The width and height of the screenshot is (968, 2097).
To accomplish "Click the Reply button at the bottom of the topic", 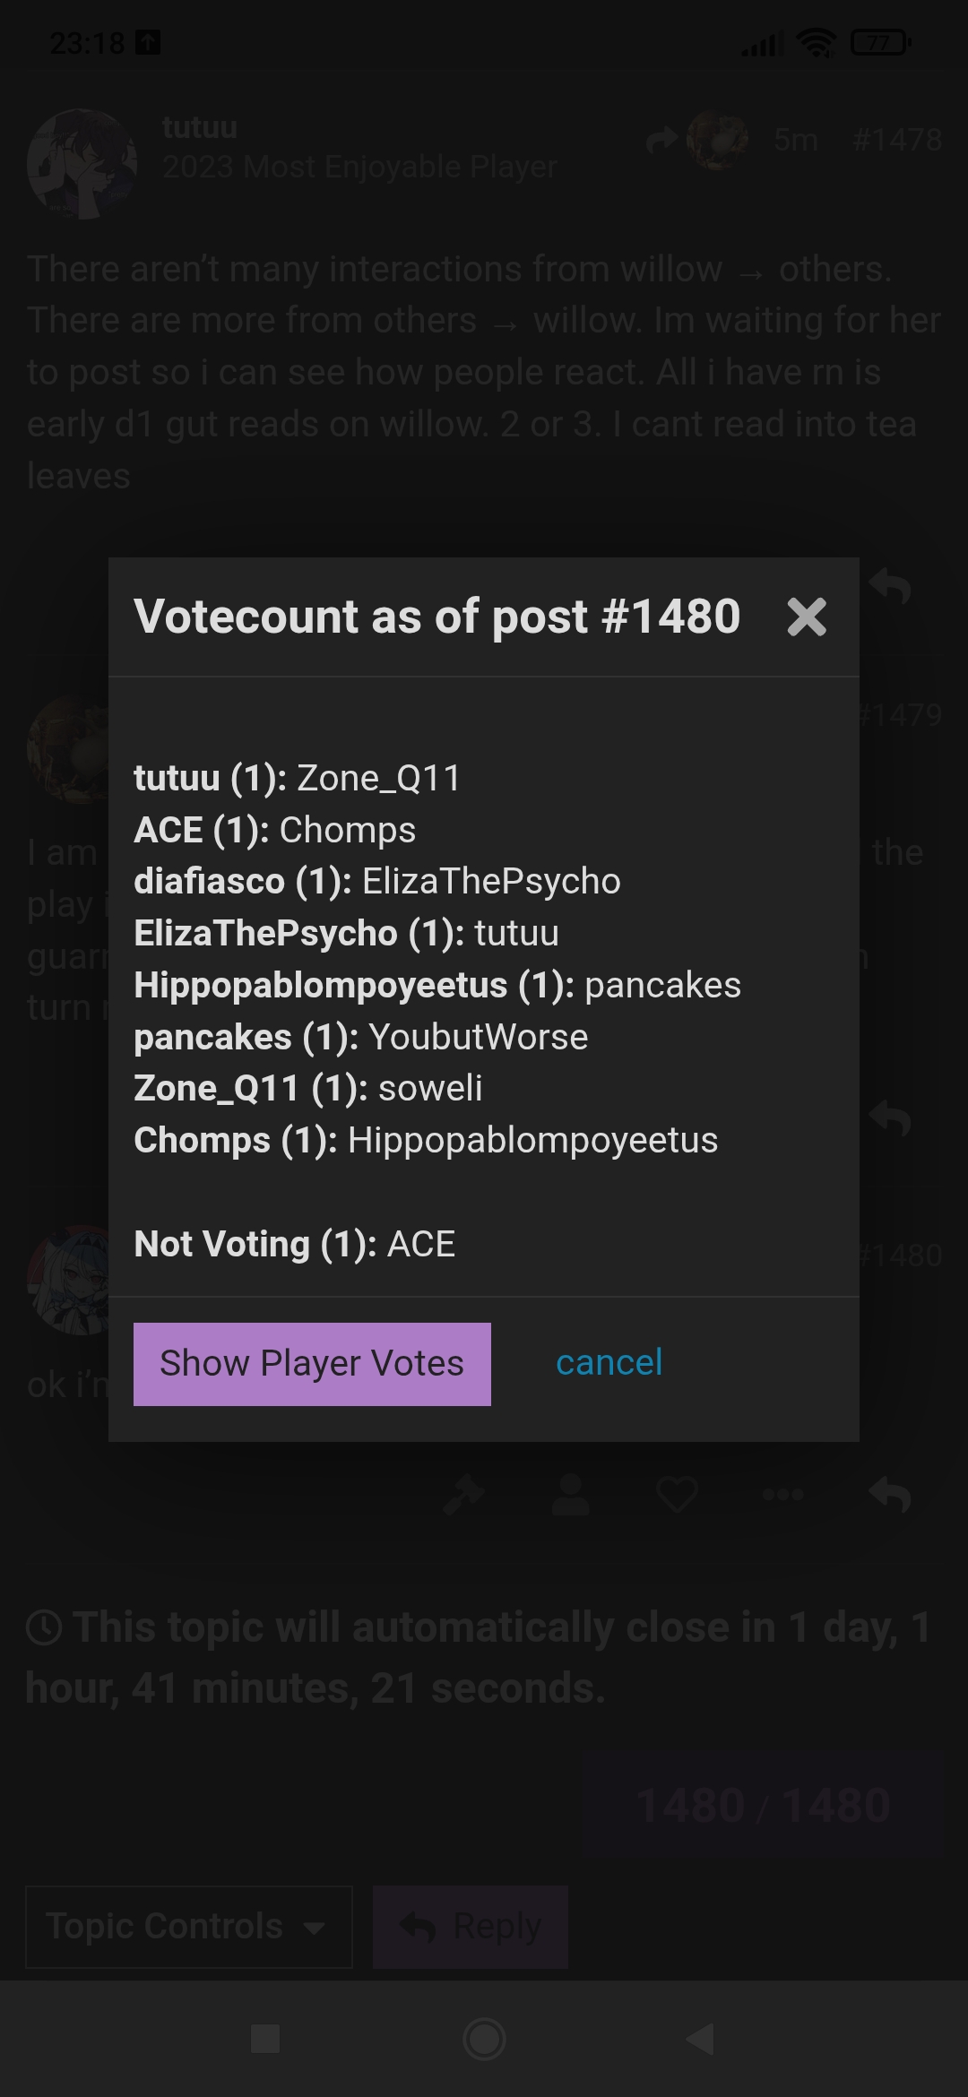I will pos(471,1927).
